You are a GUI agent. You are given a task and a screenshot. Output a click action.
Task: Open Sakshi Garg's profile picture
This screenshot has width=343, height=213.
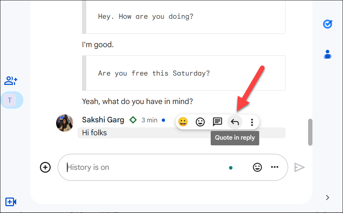[x=64, y=123]
